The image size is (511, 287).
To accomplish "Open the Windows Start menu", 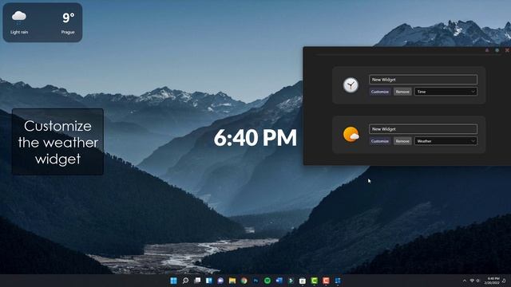I will click(x=174, y=281).
